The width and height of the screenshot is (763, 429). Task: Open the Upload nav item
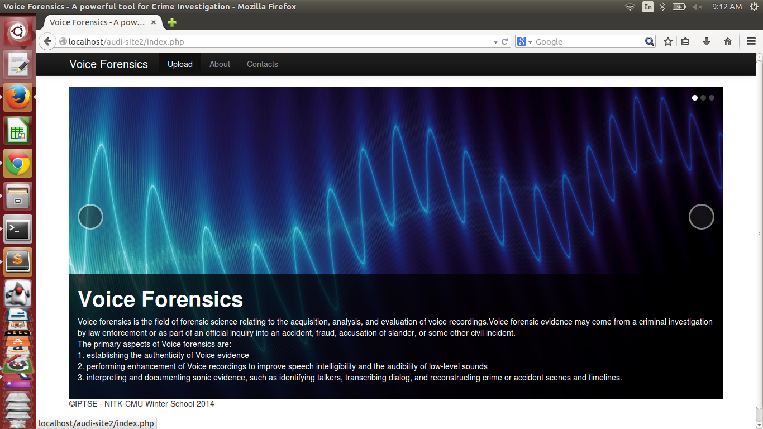[180, 64]
